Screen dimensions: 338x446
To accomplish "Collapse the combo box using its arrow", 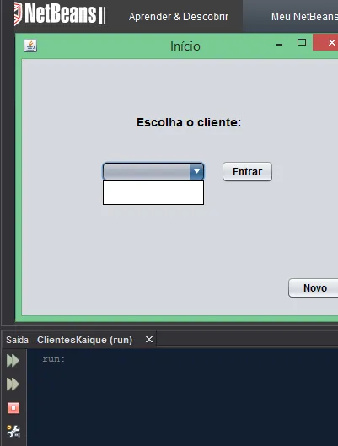I will pyautogui.click(x=196, y=171).
